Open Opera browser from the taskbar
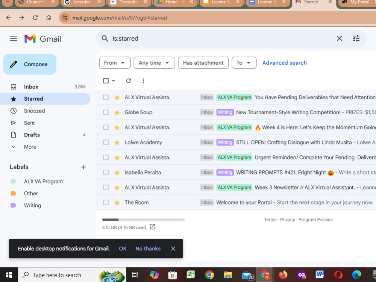This screenshot has width=376, height=282. 338,275
